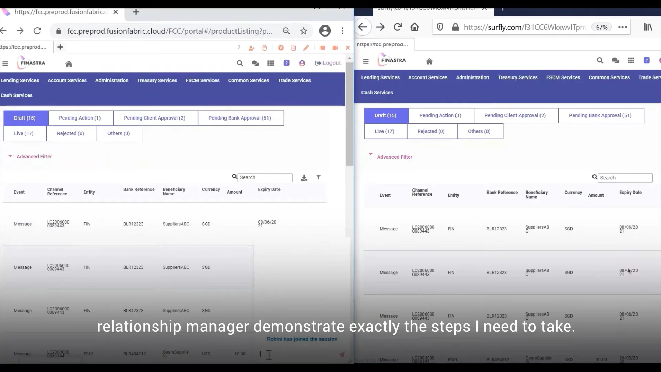
Task: Click the orange pencil drawing tool
Action: pyautogui.click(x=306, y=48)
